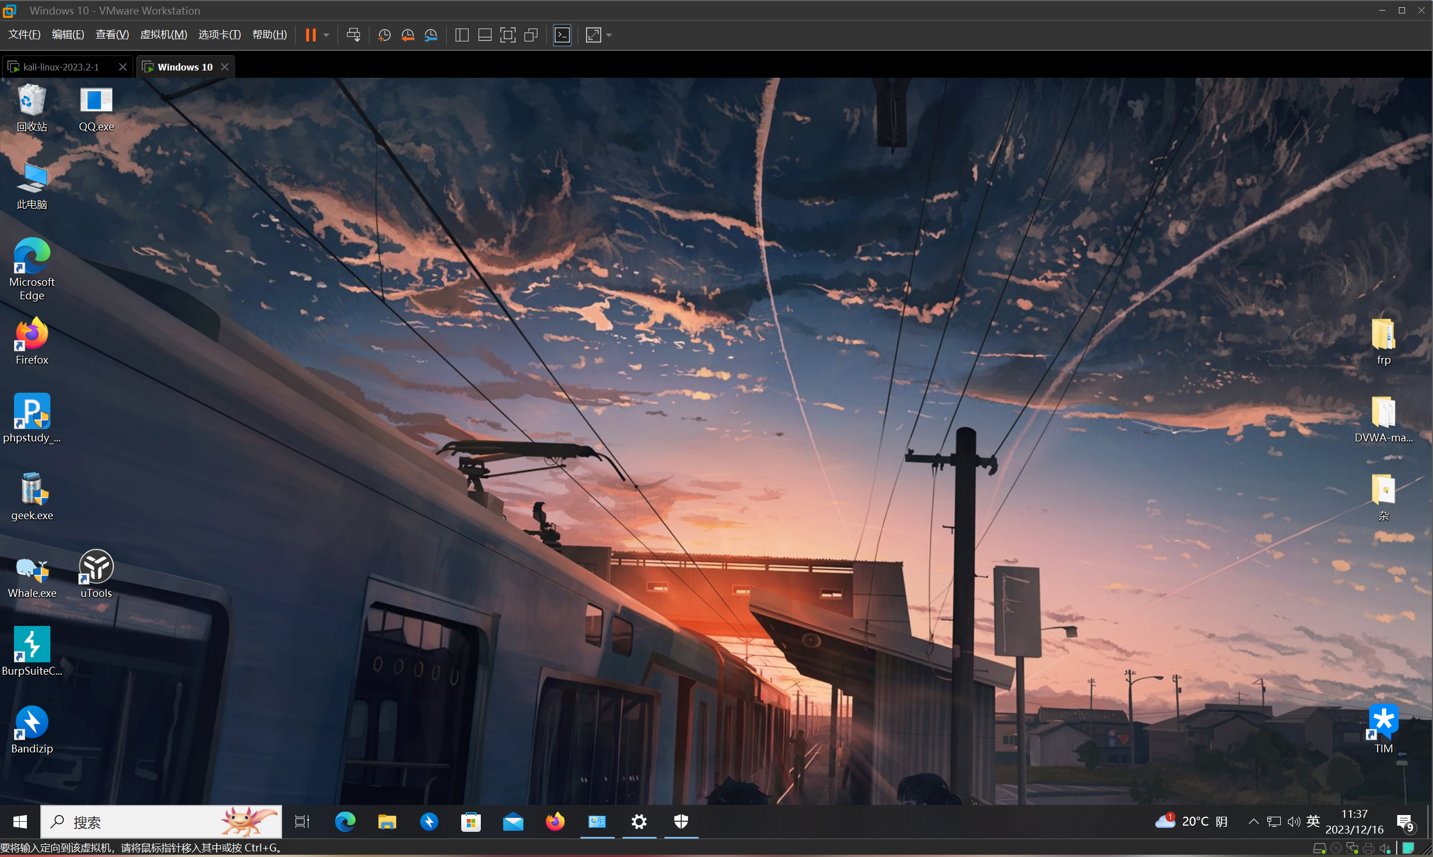
Task: Take a snapshot of this virtual machine
Action: (x=384, y=35)
